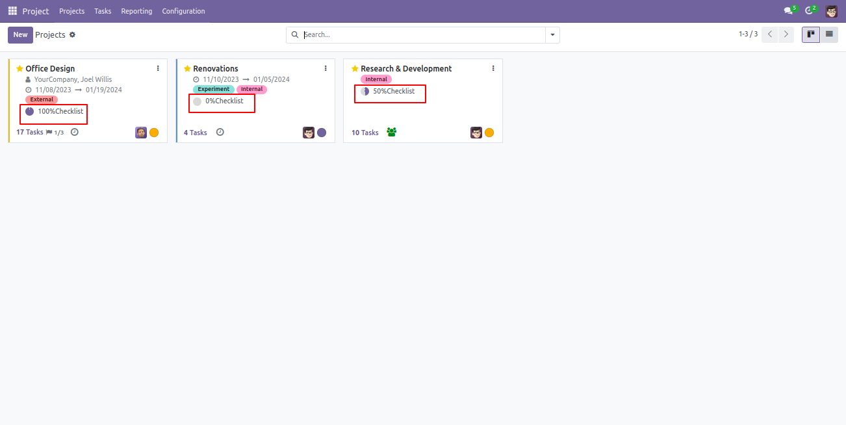Toggle favorite star on Renovations
Image resolution: width=846 pixels, height=425 pixels.
click(x=187, y=68)
